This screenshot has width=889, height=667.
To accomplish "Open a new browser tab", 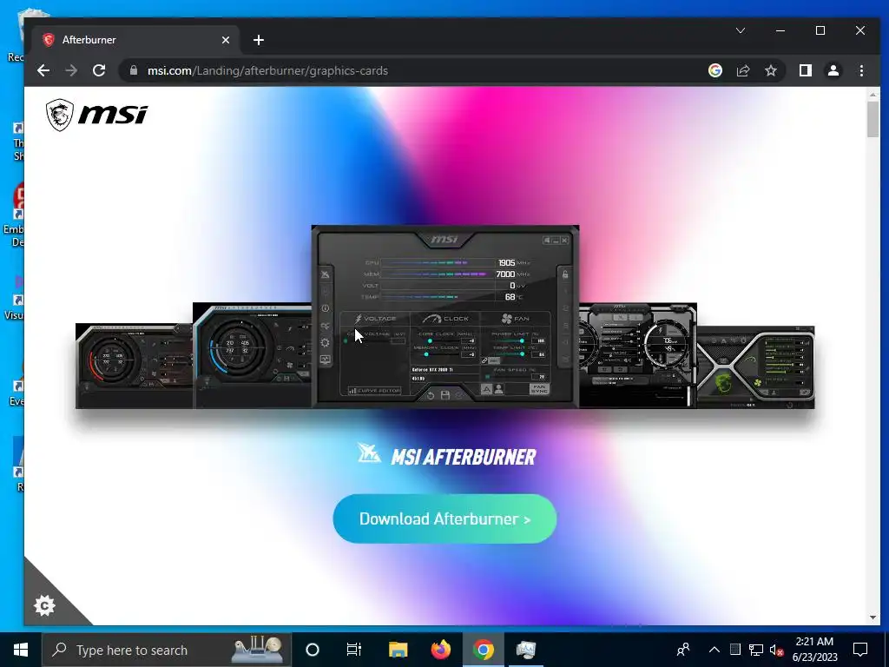I will tap(259, 40).
